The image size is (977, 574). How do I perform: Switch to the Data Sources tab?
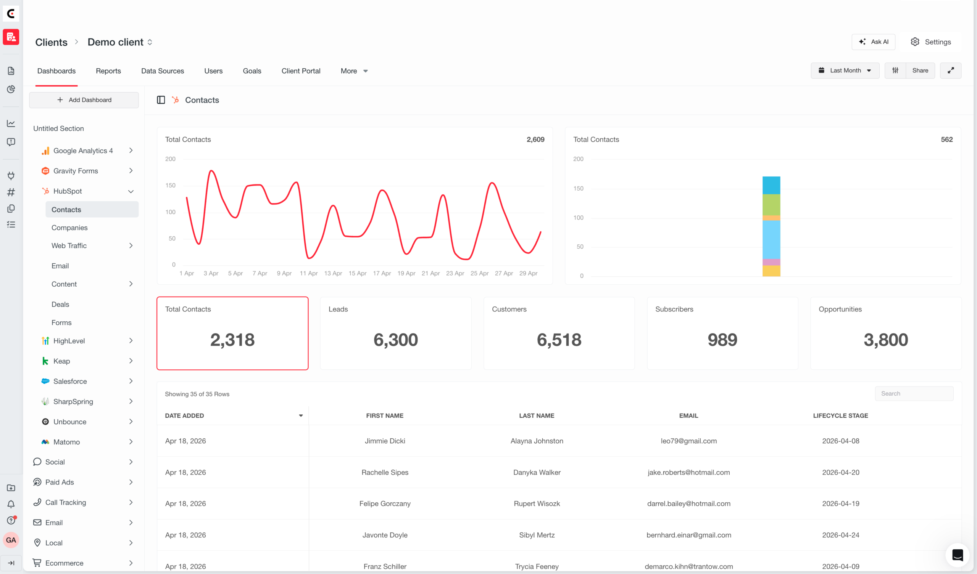[x=163, y=71]
